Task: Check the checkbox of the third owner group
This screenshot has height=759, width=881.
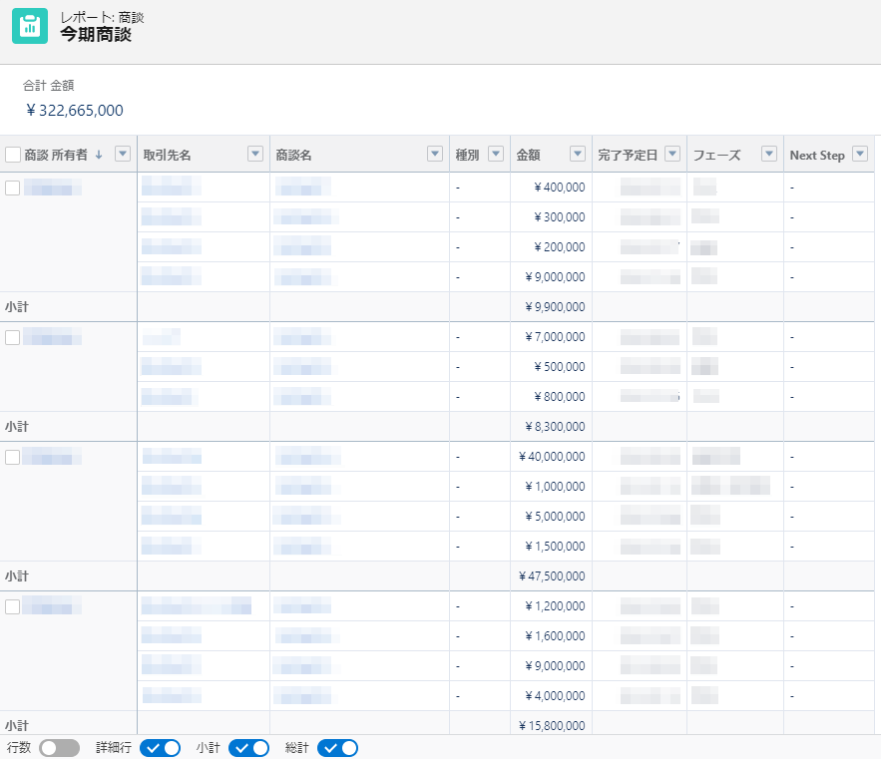Action: point(15,456)
